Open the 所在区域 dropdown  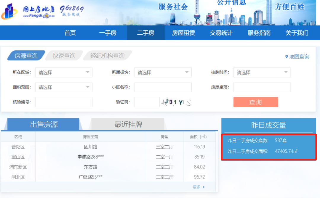coord(64,72)
